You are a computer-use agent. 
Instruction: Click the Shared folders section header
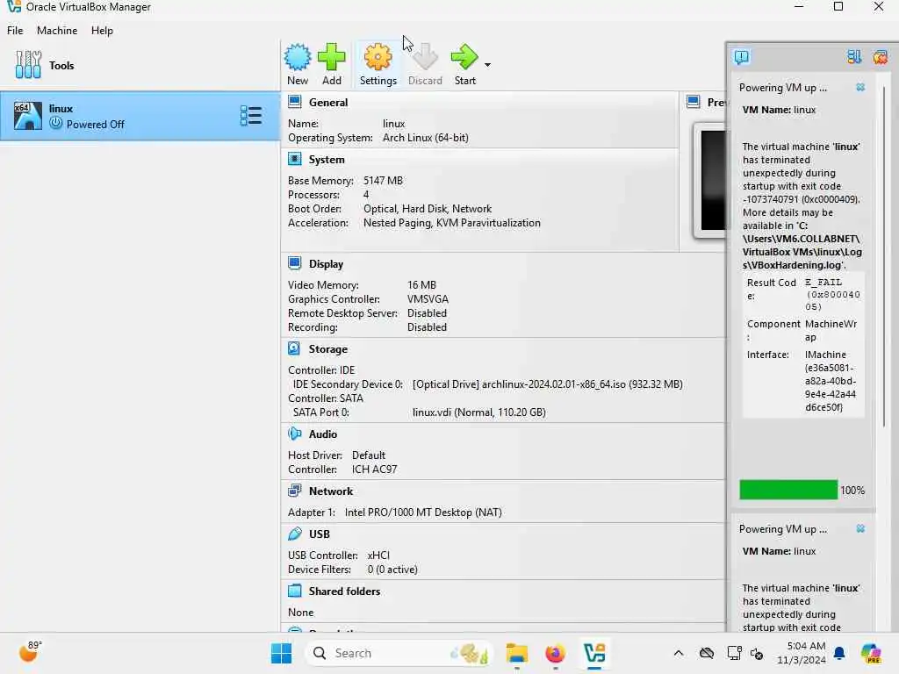click(344, 592)
